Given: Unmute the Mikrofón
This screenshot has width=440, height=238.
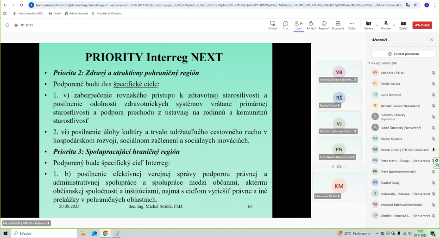Looking at the screenshot, I should click(385, 25).
